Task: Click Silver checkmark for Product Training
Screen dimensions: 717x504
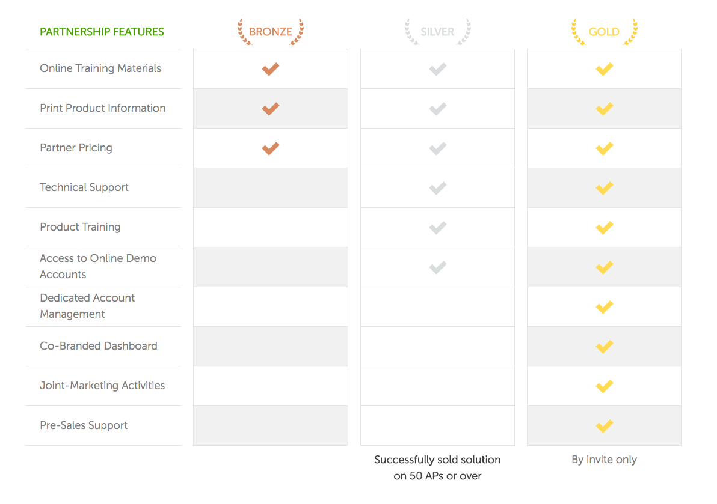Action: [438, 228]
